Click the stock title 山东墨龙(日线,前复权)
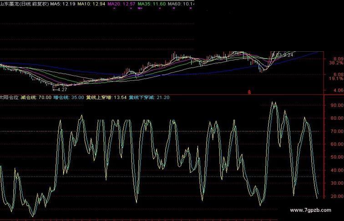Image resolution: width=344 pixels, height=221 pixels. [25, 4]
